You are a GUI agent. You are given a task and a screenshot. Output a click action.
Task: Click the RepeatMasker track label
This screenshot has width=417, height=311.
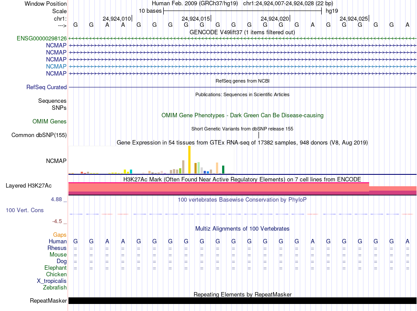pos(48,301)
